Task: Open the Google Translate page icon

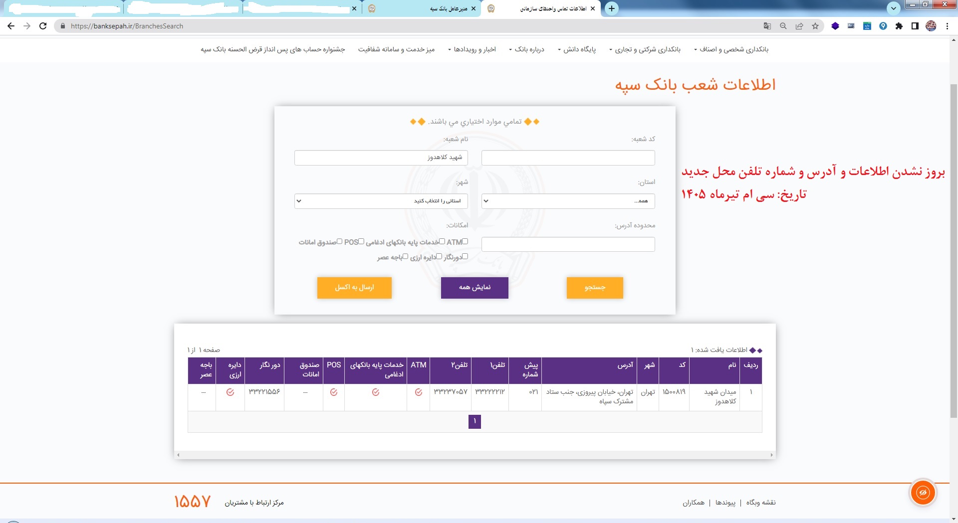Action: click(767, 26)
